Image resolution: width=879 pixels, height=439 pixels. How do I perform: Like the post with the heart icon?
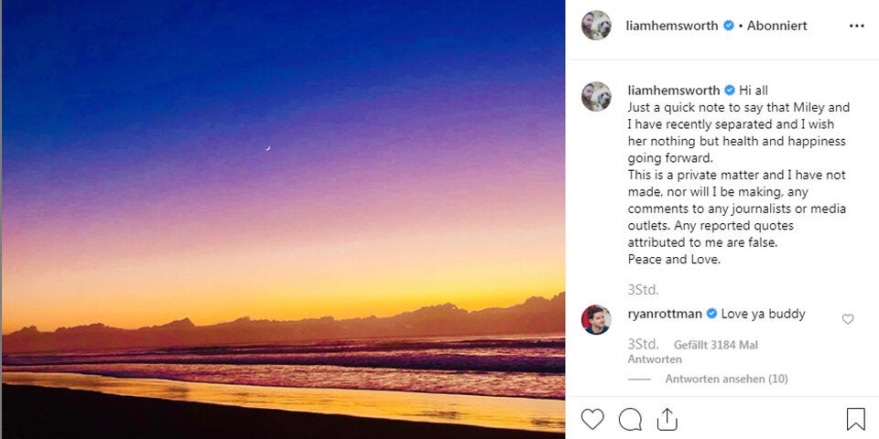592,419
